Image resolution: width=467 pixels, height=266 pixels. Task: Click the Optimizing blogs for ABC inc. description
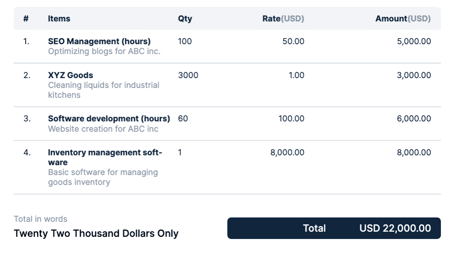tap(104, 51)
